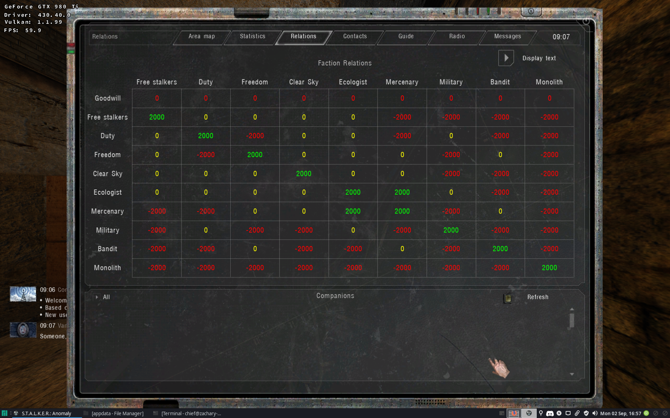
Task: Click the Monolith vs Monolith self-relation cell
Action: tap(549, 267)
